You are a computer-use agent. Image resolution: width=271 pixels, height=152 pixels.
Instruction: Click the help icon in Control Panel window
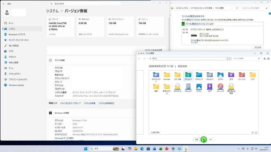(270, 13)
